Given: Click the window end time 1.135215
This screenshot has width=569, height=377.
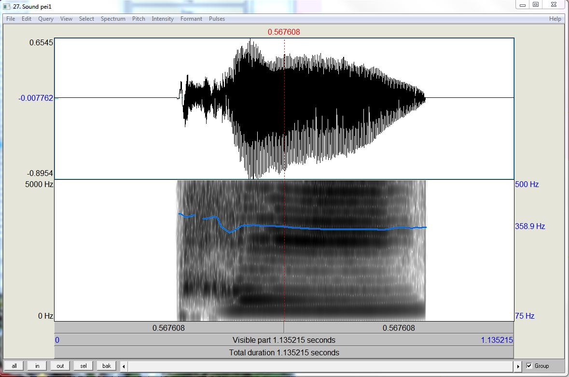Looking at the screenshot, I should (497, 340).
